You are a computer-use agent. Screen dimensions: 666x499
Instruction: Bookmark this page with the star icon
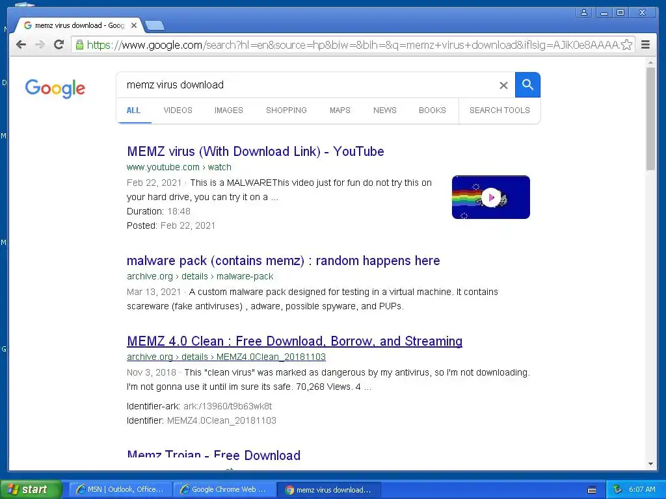click(x=626, y=45)
